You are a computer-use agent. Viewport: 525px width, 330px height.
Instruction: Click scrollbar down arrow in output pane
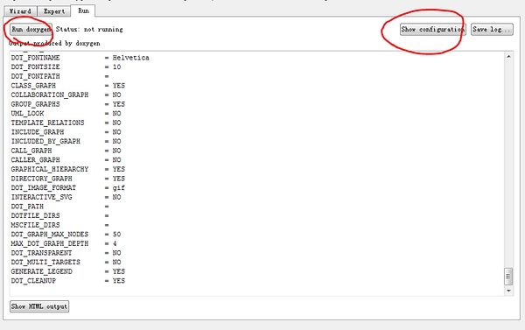coord(508,291)
